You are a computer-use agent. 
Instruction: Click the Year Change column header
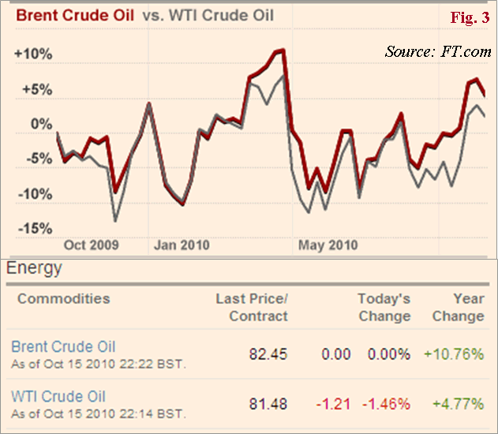coord(459,308)
